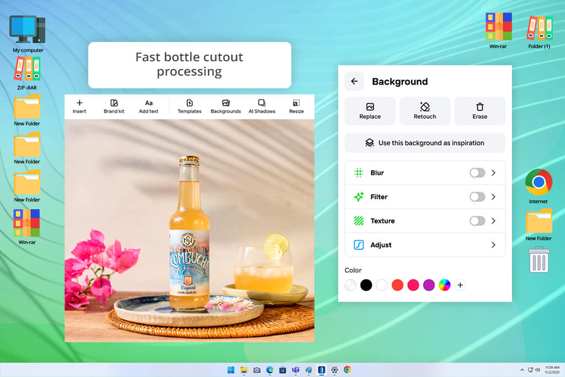This screenshot has height=377, width=565.
Task: Click the Erase background button
Action: pyautogui.click(x=479, y=111)
